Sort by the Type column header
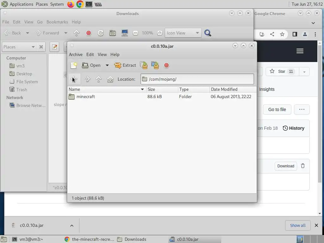This screenshot has height=243, width=324. click(194, 89)
